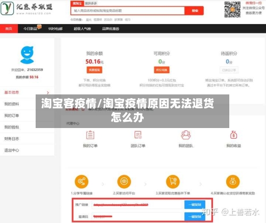The height and width of the screenshot is (223, 266).
Task: Open the 我的收益 money bag icon
Action: click(x=234, y=135)
